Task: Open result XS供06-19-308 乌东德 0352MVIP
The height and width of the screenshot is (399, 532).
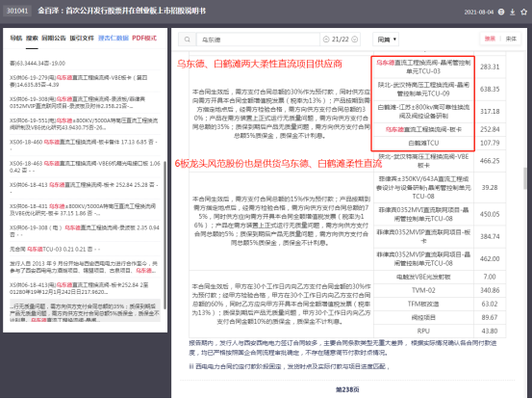Action: tap(85, 102)
